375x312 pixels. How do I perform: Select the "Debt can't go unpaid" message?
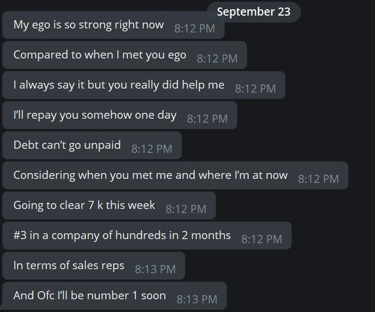coord(67,145)
